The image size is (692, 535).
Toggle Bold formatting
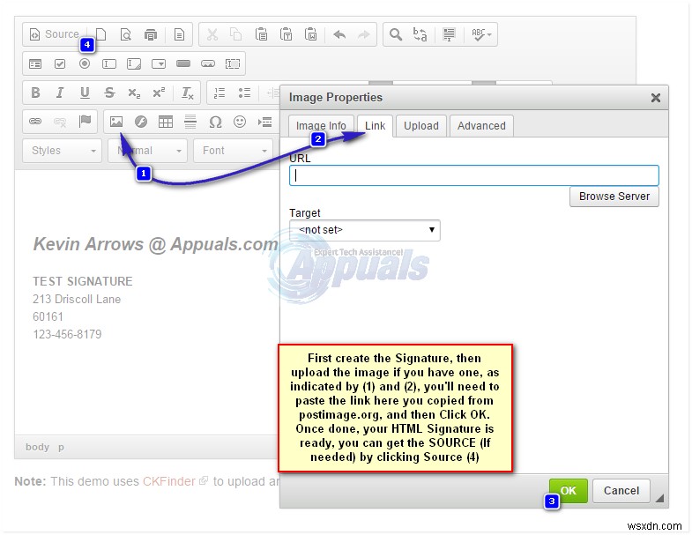(x=35, y=93)
